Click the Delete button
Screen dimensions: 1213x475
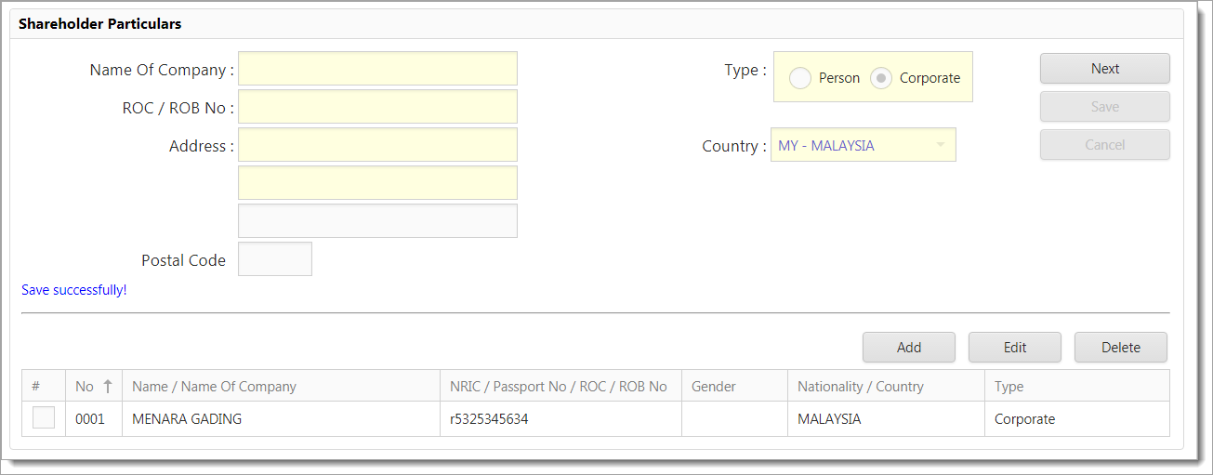click(1120, 348)
